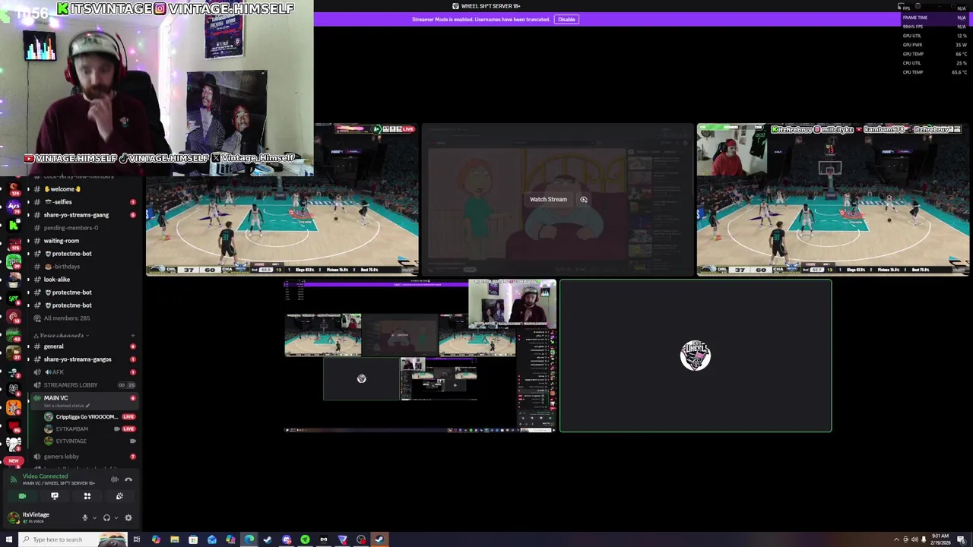Open Task View on the taskbar
973x547 pixels.
[137, 539]
